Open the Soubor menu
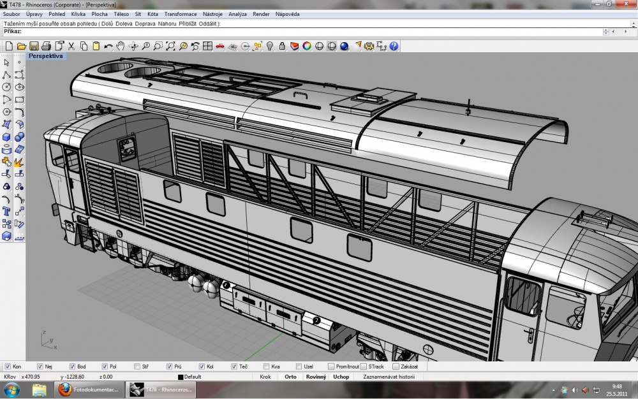 11,14
